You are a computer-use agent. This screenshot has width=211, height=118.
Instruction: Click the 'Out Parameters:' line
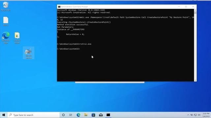click(x=66, y=27)
